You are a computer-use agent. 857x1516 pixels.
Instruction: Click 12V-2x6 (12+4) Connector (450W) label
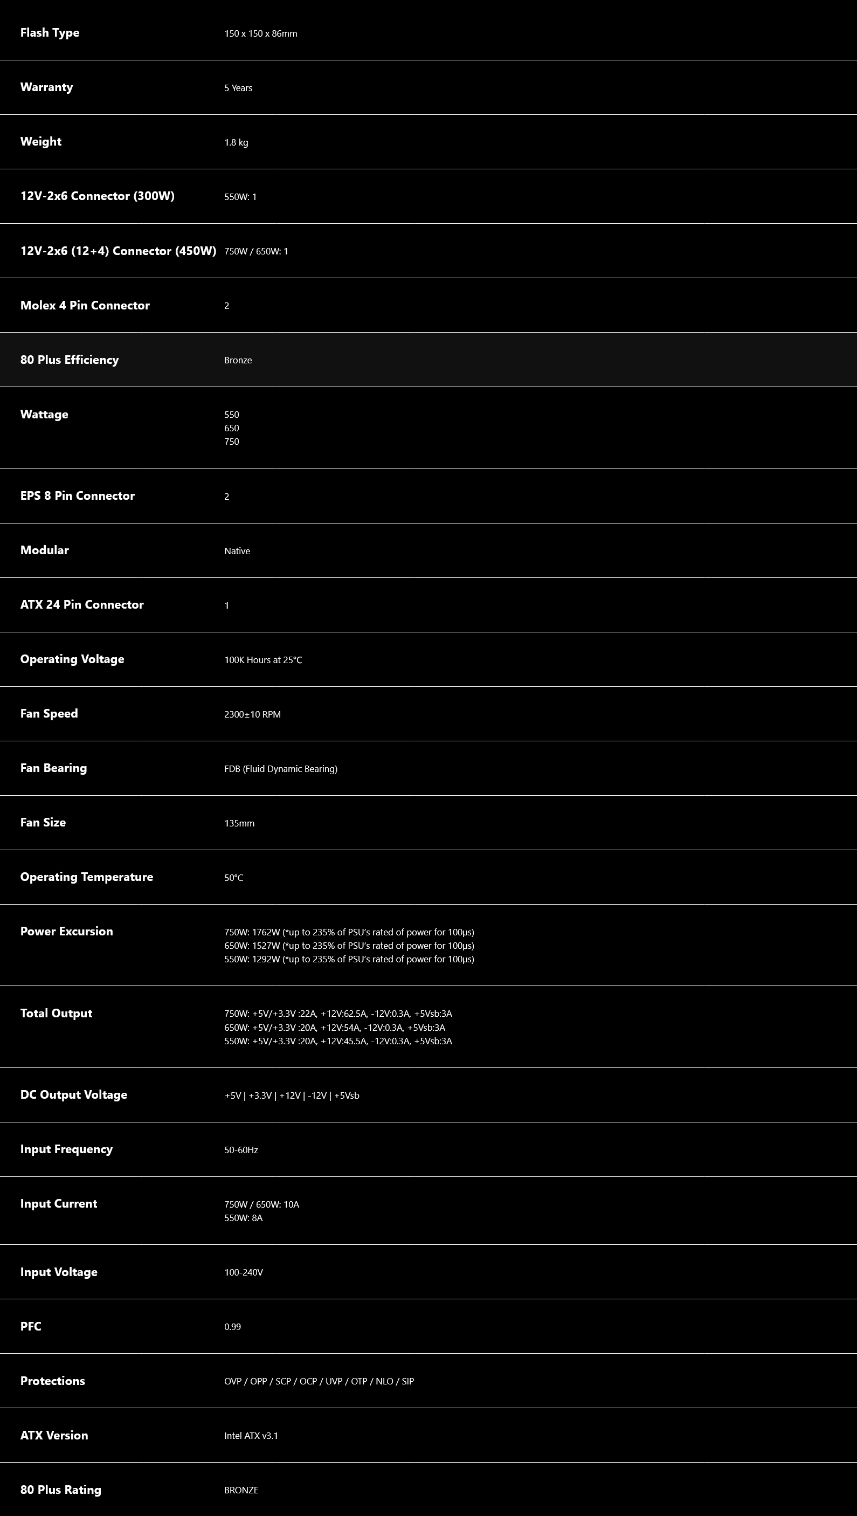[x=118, y=251]
